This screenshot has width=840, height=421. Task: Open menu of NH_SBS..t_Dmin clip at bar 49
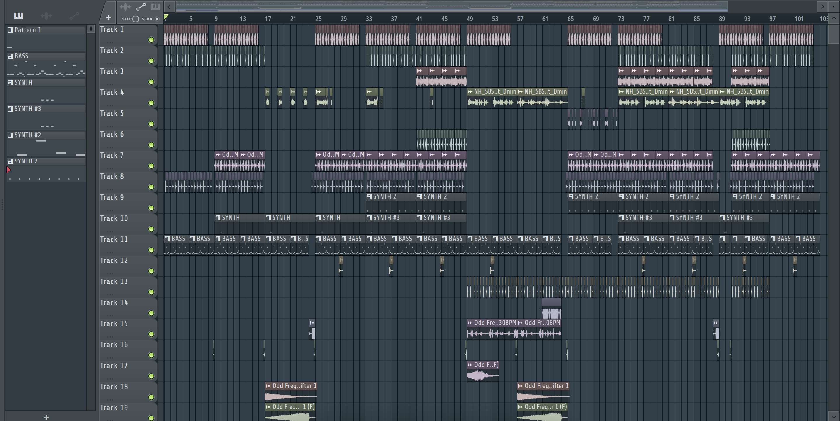(x=470, y=92)
